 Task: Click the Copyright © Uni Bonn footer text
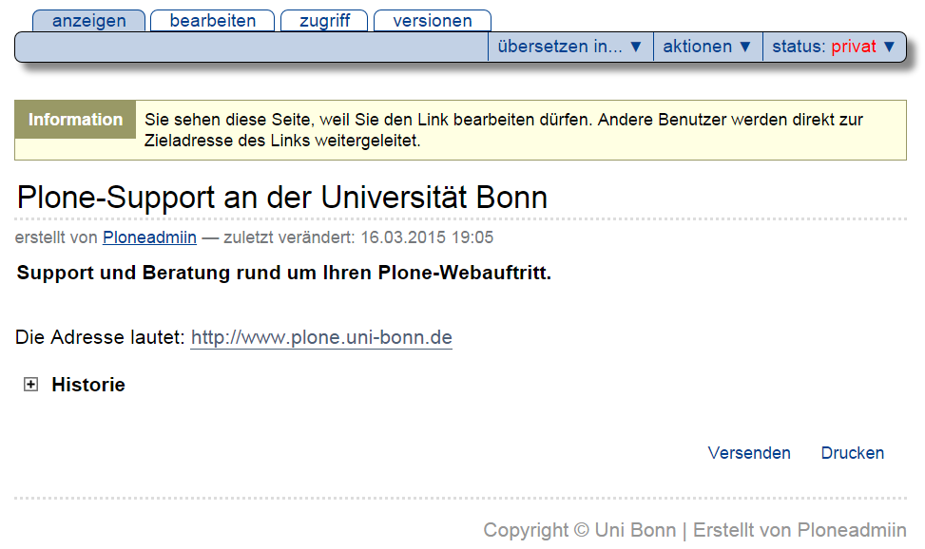pyautogui.click(x=579, y=530)
